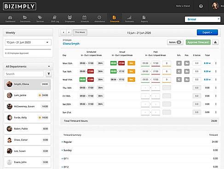Viewport: 224px width, 169px height.
Task: Click the help question mark icon
Action: point(201,6)
